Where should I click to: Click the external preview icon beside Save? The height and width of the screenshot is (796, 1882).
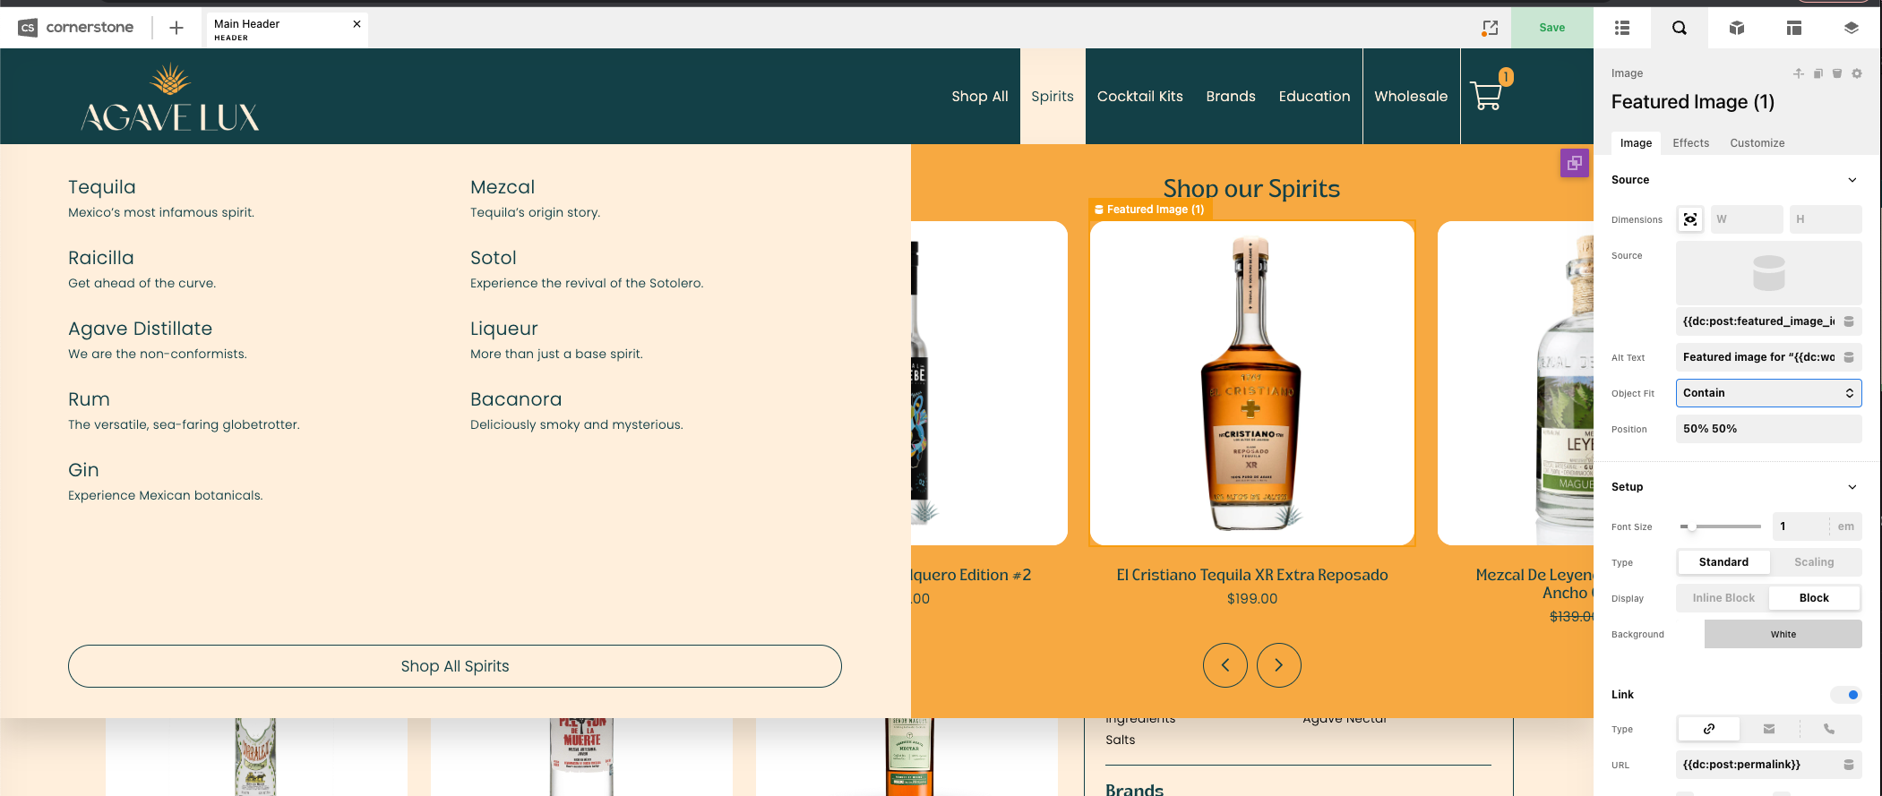tap(1490, 28)
